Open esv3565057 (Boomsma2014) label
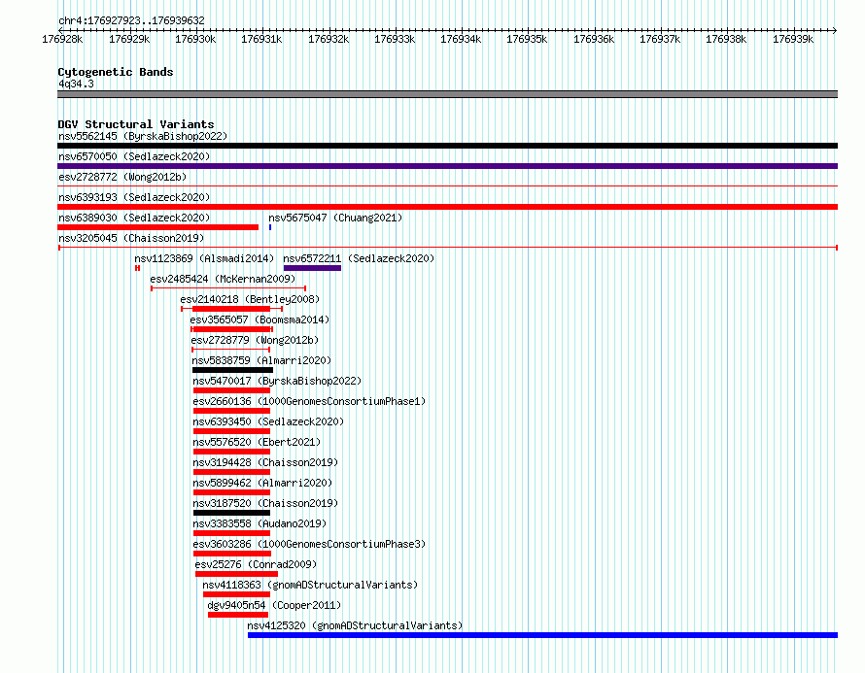865x673 pixels. (259, 320)
